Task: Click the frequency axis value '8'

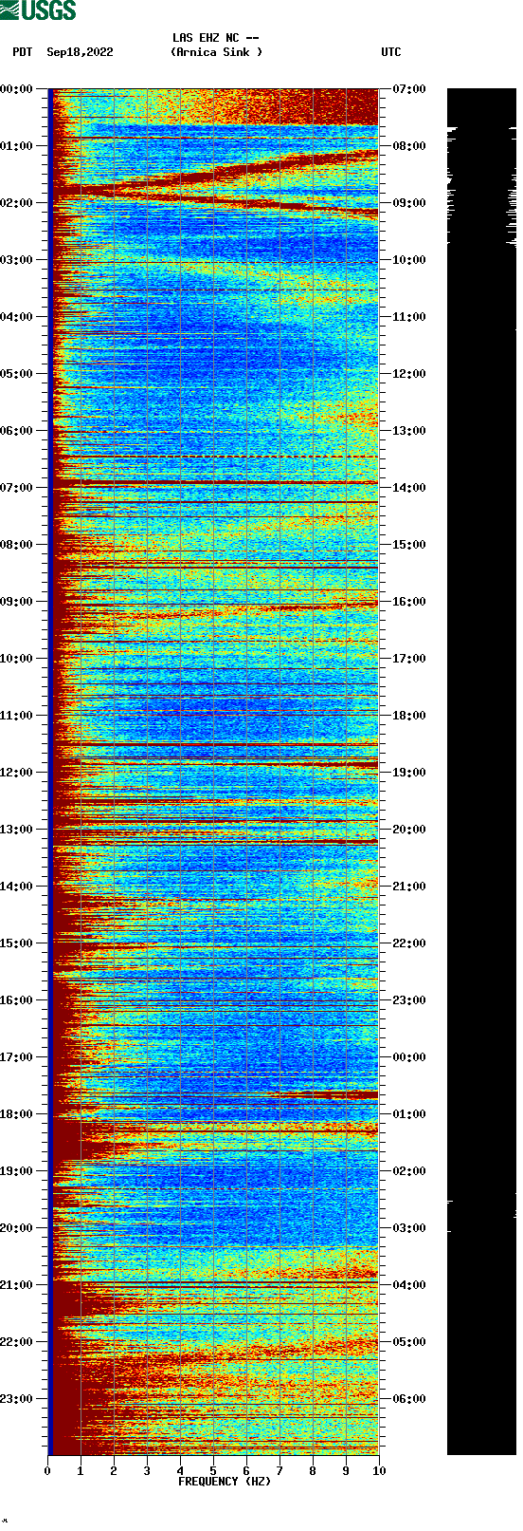Action: tap(313, 1471)
